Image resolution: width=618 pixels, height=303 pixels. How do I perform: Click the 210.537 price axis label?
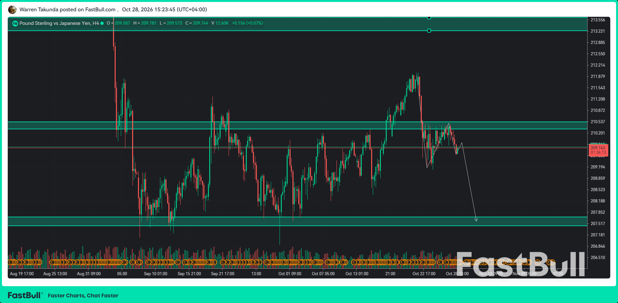598,122
